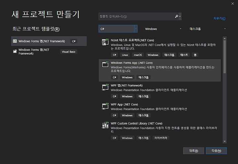Click the scroll up arrow of template list
This screenshot has width=238, height=164.
click(x=225, y=38)
